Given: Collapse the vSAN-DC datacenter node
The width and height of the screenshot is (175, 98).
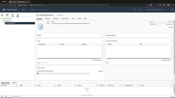Looking at the screenshot, I should point(3,21).
